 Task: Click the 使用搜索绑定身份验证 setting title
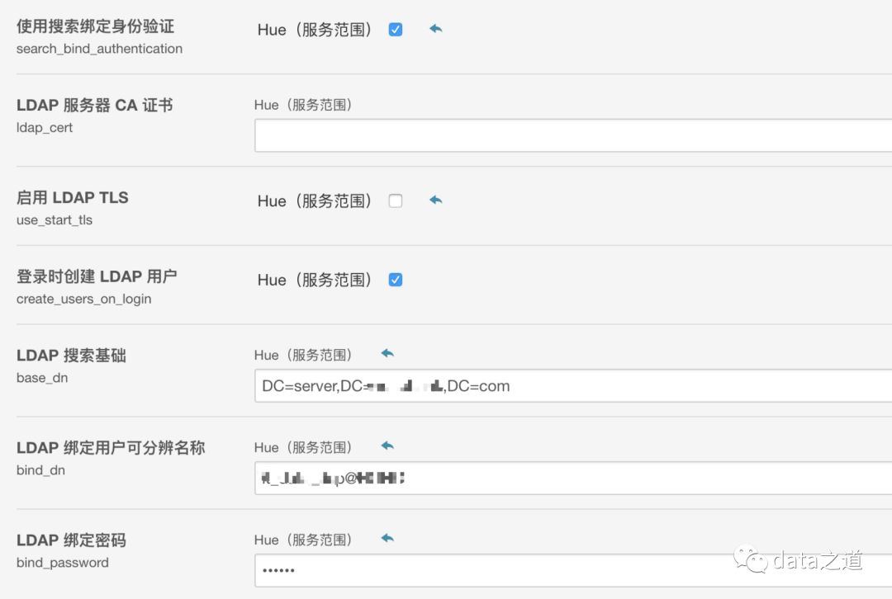[x=93, y=26]
